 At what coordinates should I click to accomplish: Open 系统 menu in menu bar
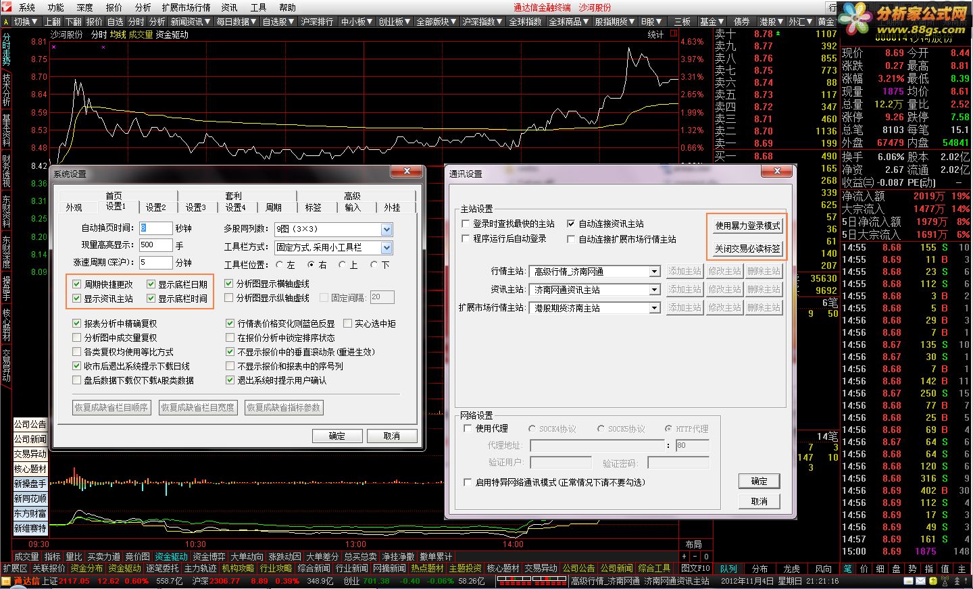(27, 7)
